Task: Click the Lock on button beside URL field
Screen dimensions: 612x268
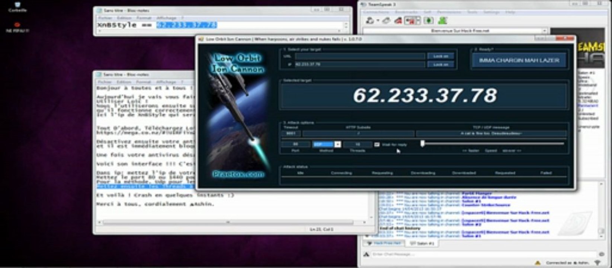Action: pos(440,56)
